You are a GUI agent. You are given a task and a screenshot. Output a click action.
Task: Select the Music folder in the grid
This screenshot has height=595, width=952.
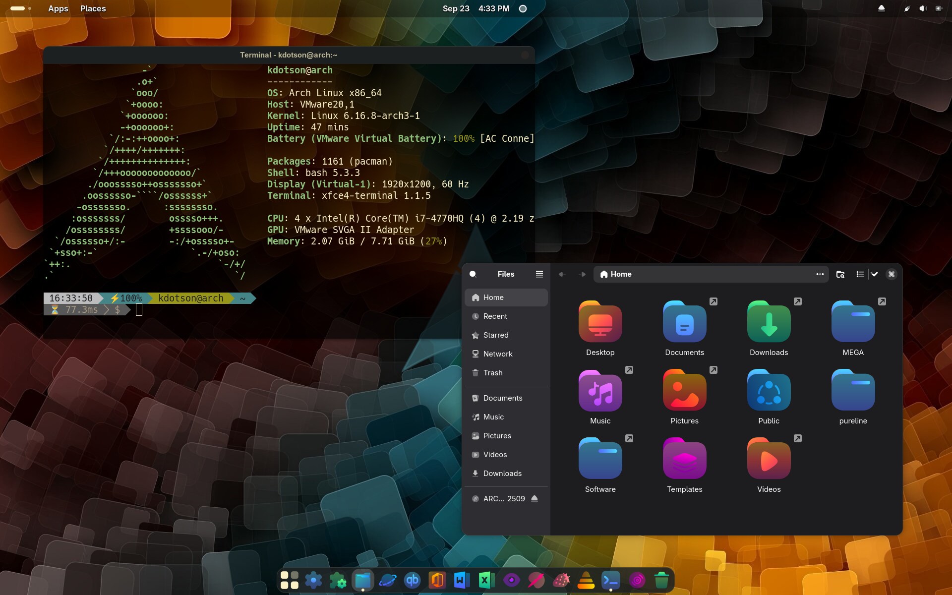(x=600, y=390)
